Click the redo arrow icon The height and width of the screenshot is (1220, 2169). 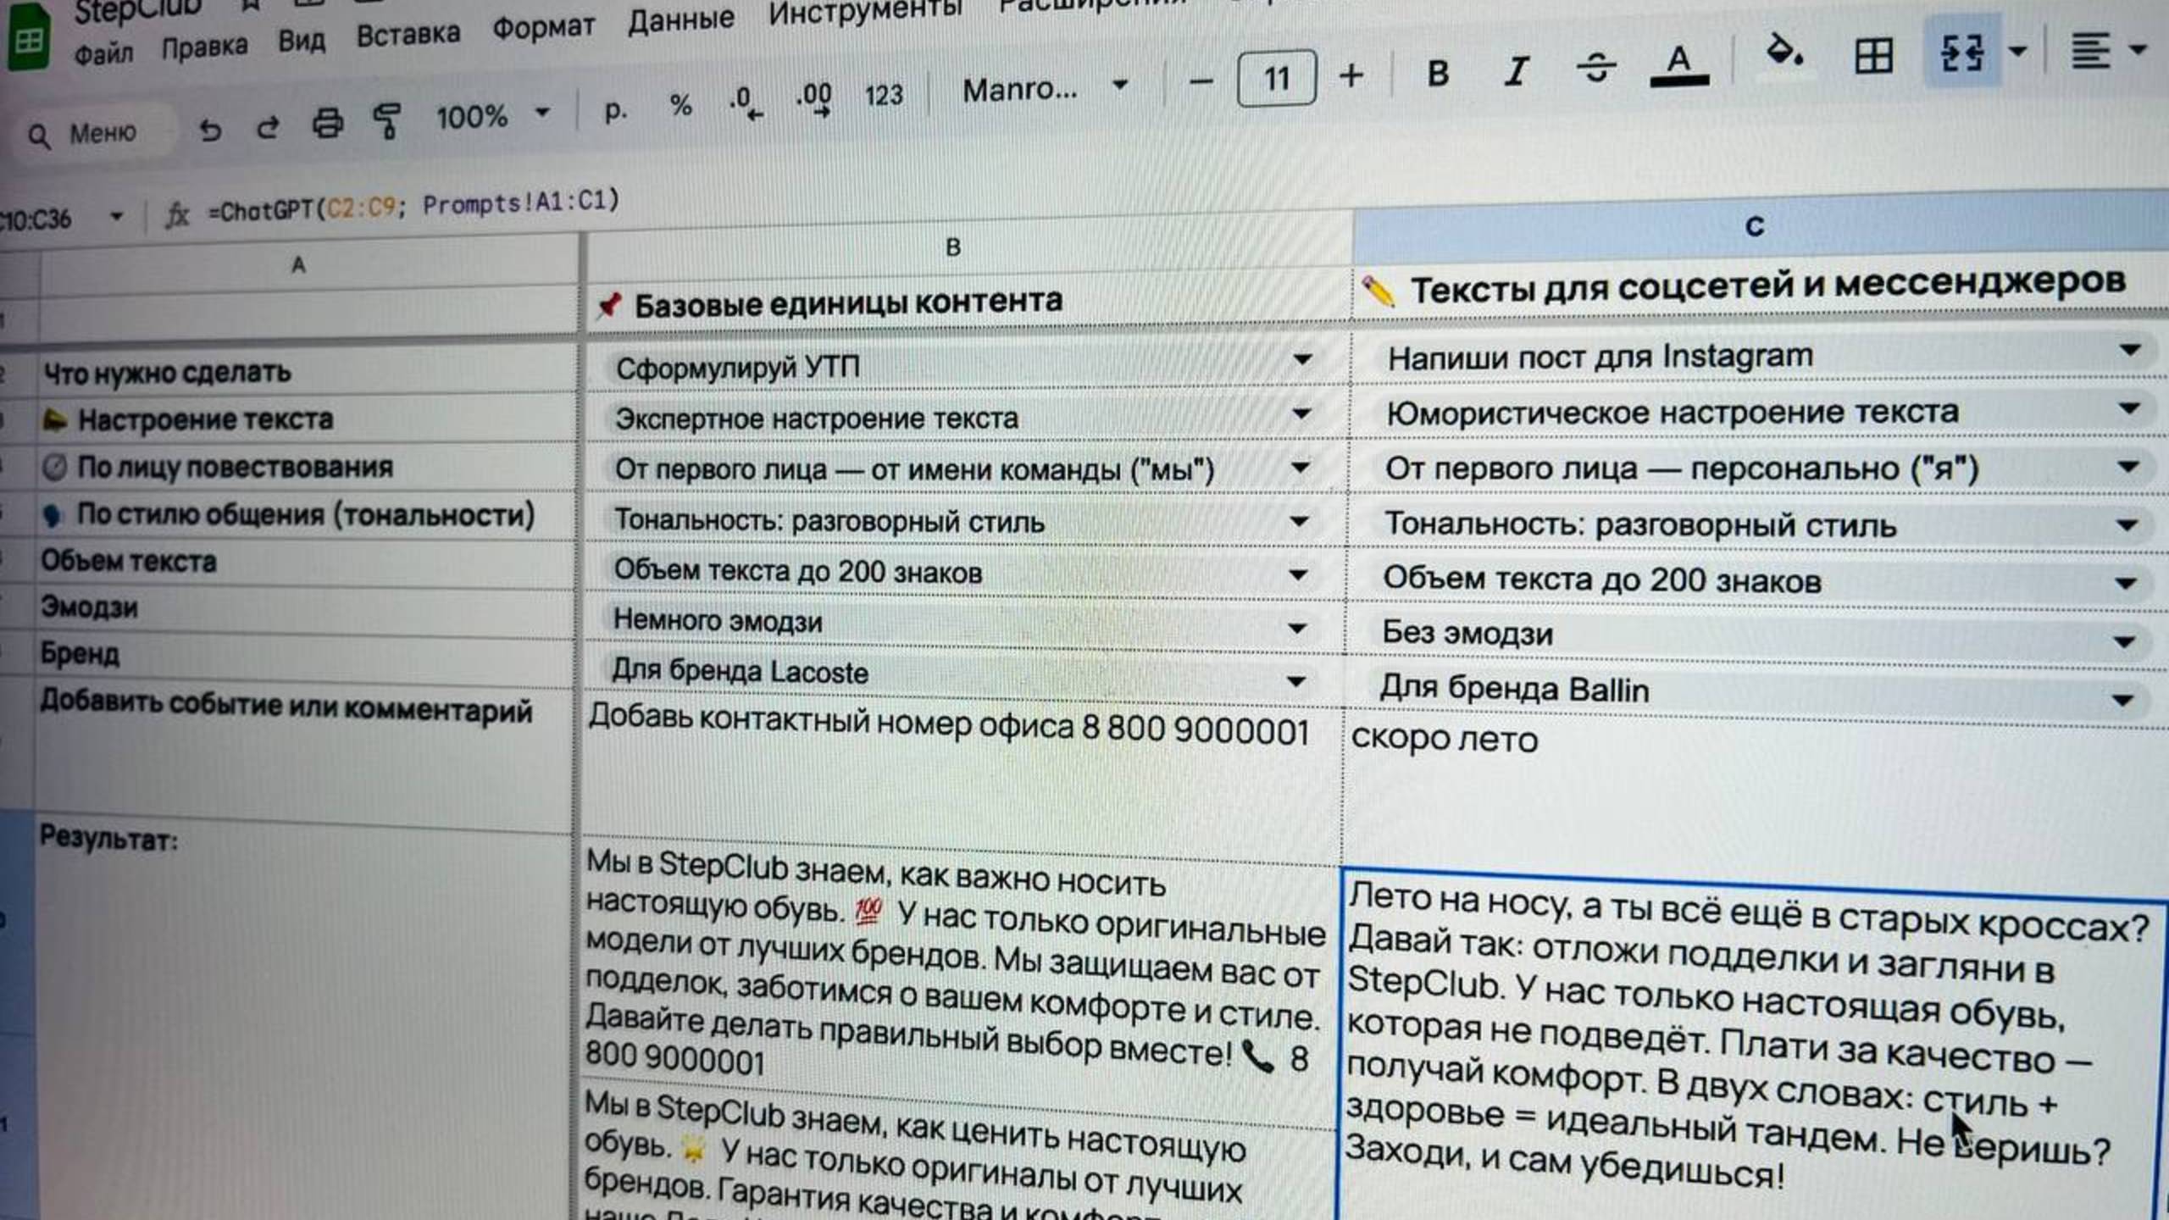(x=268, y=127)
